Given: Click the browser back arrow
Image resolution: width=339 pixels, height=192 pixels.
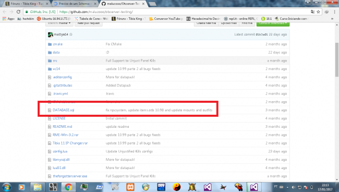Looking at the screenshot, I should coord(5,11).
